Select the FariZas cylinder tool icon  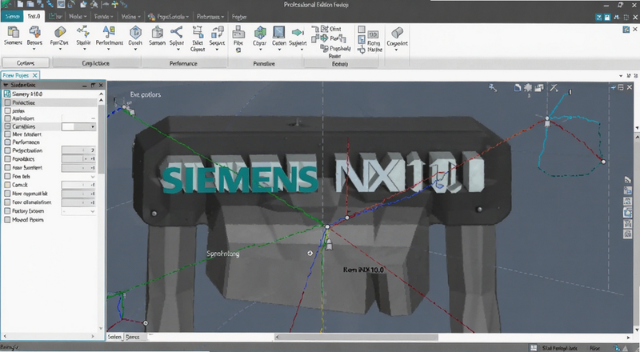pyautogui.click(x=59, y=32)
